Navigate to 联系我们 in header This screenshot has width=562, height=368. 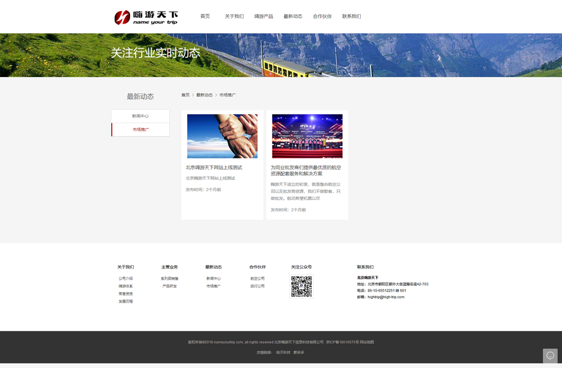tap(351, 16)
